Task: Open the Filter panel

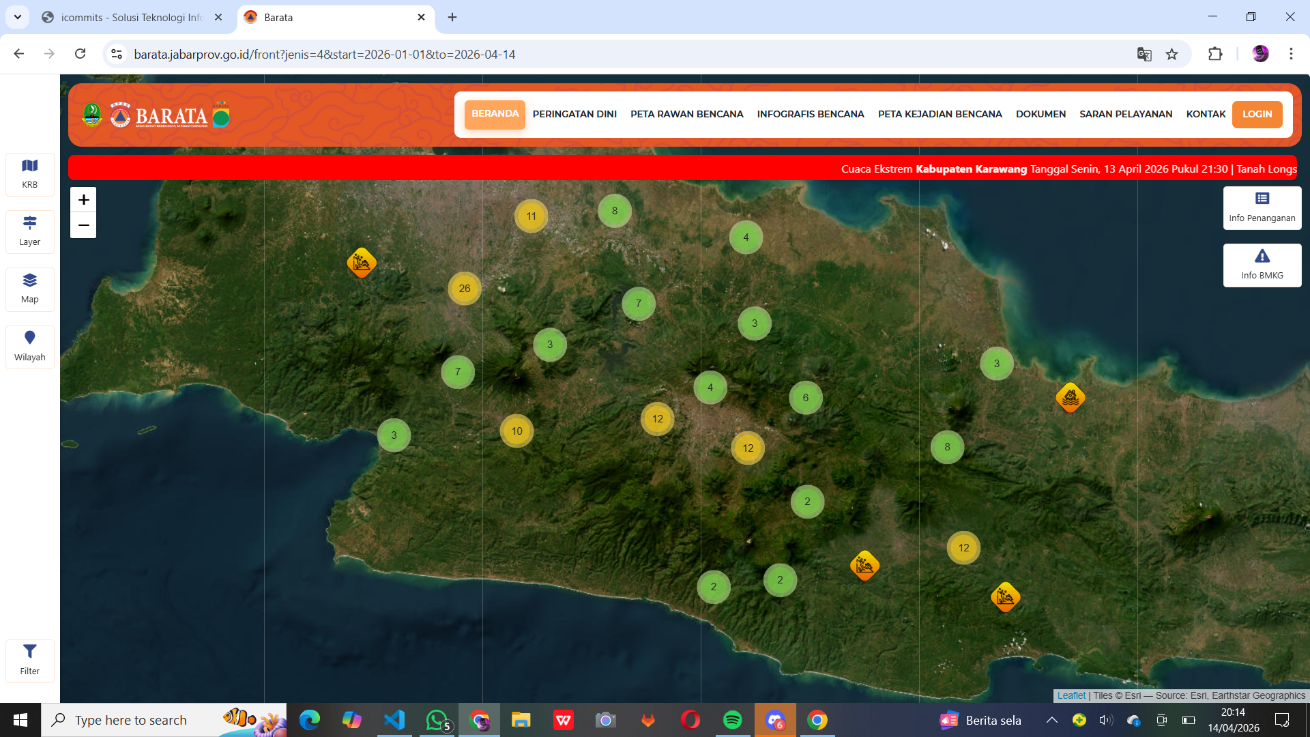Action: point(29,659)
